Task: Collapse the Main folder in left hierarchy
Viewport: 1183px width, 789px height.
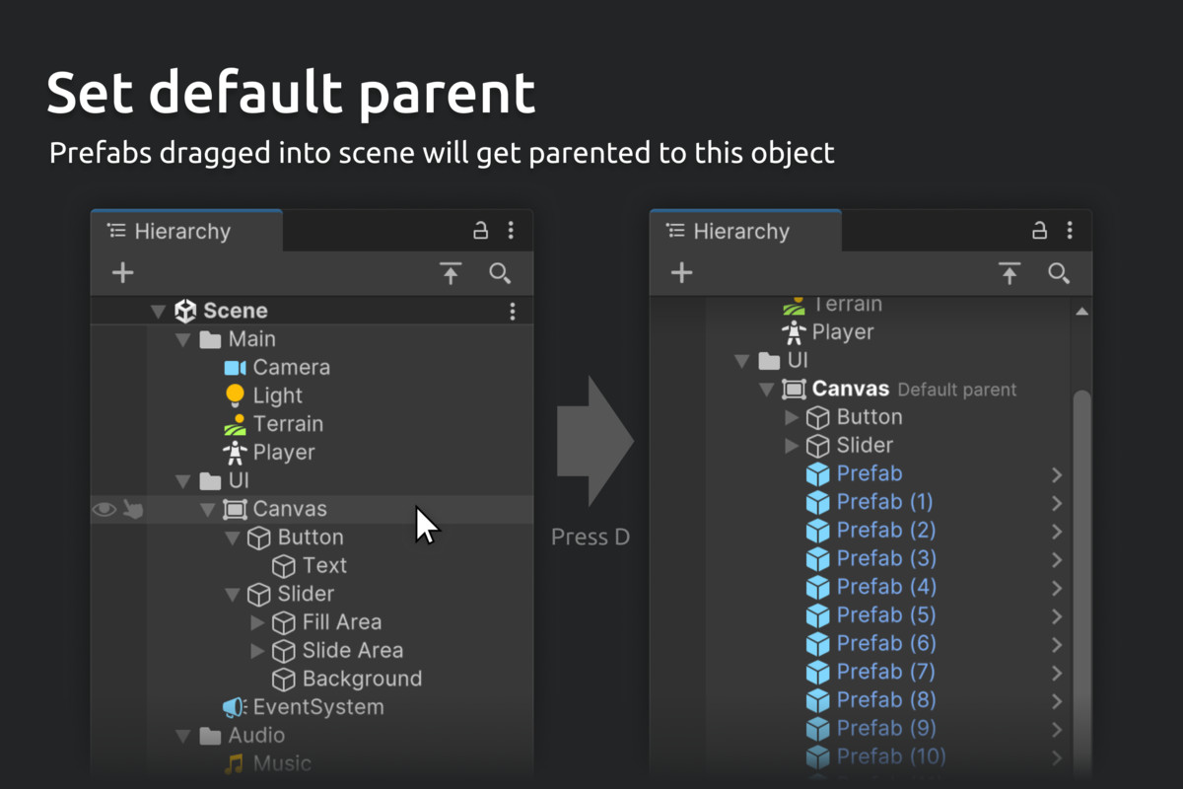Action: 182,339
